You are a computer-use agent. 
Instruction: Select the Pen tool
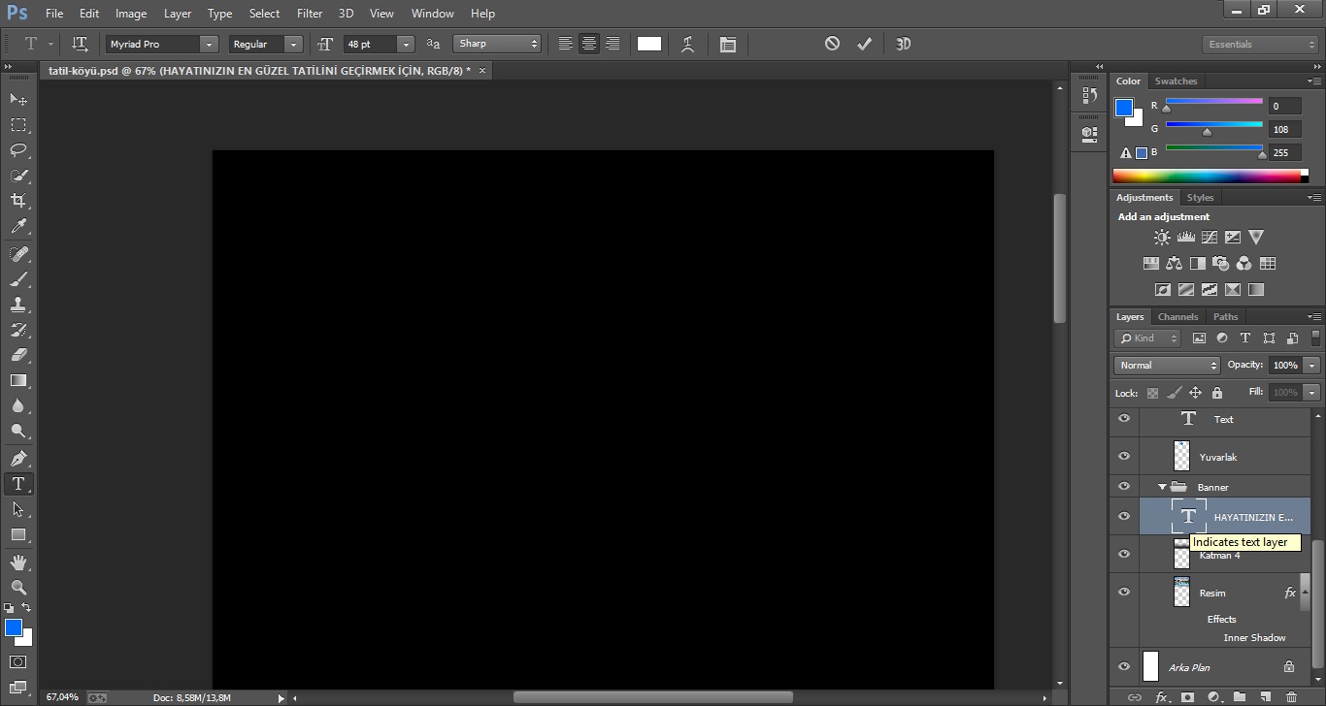(x=18, y=459)
